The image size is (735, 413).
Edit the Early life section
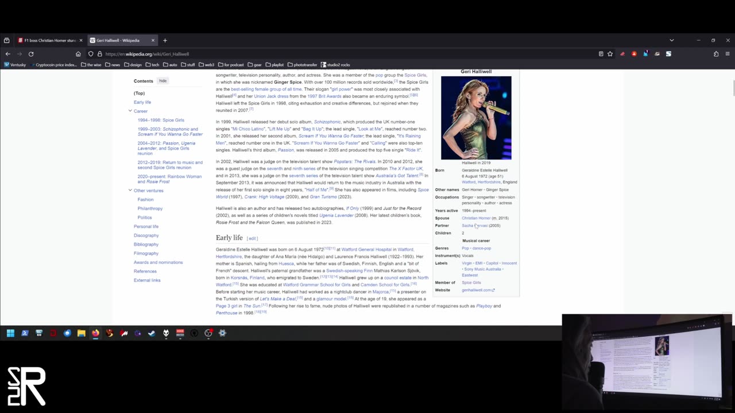252,238
